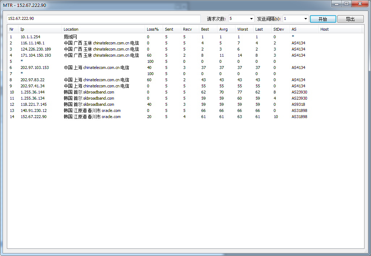Click AS31898 in hop 13 row

[299, 110]
